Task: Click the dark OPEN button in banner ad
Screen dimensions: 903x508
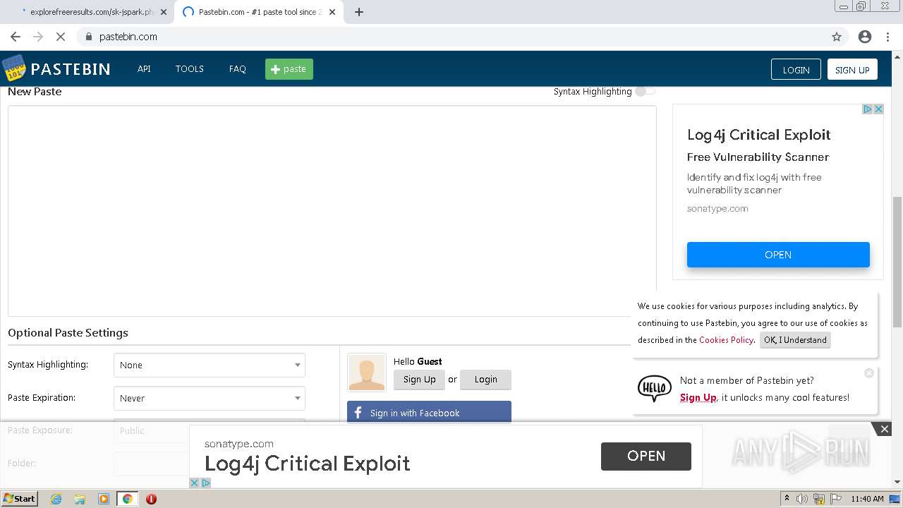Action: click(646, 456)
